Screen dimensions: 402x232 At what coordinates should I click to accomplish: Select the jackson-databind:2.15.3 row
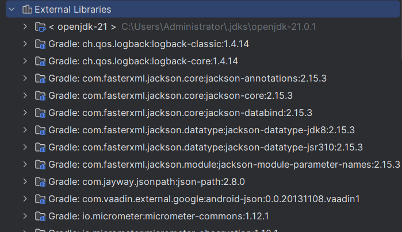click(180, 113)
